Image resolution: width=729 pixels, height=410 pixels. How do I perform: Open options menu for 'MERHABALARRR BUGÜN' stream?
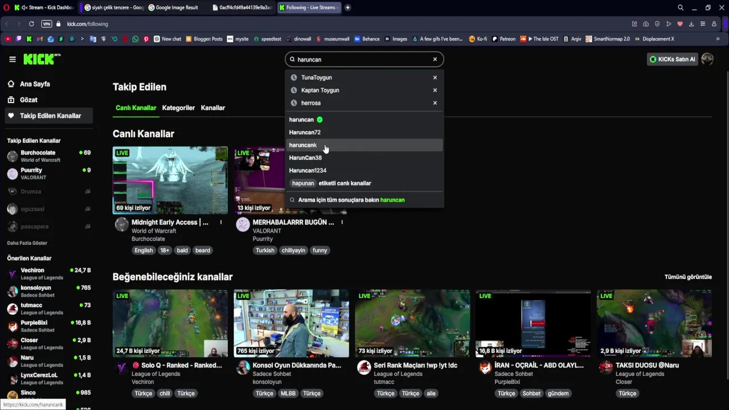(x=342, y=222)
